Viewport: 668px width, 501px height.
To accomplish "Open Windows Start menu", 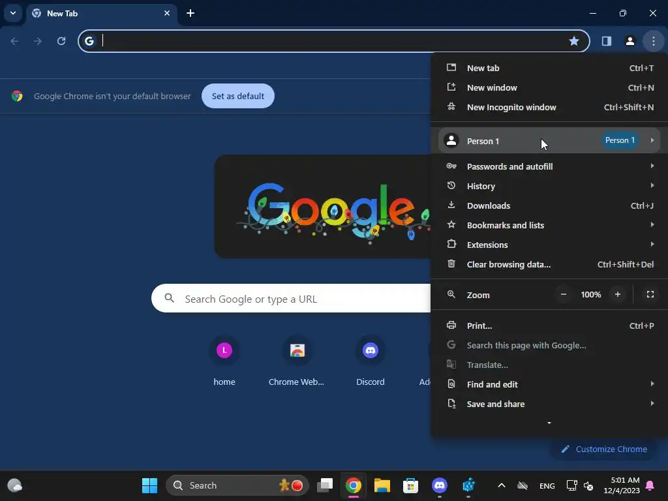I will click(149, 485).
